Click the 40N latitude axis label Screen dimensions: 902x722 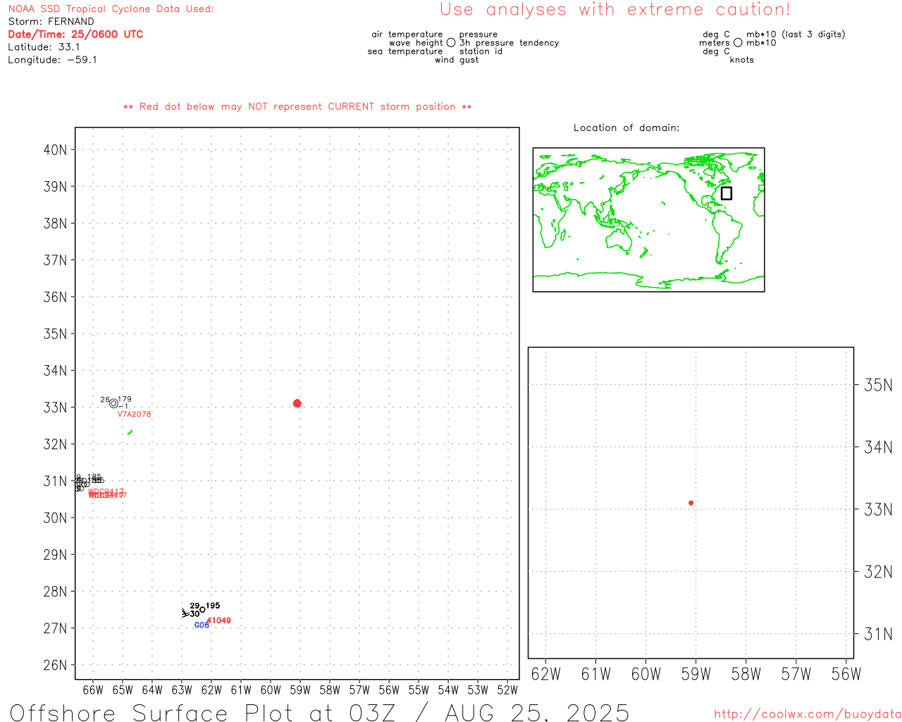click(x=55, y=149)
